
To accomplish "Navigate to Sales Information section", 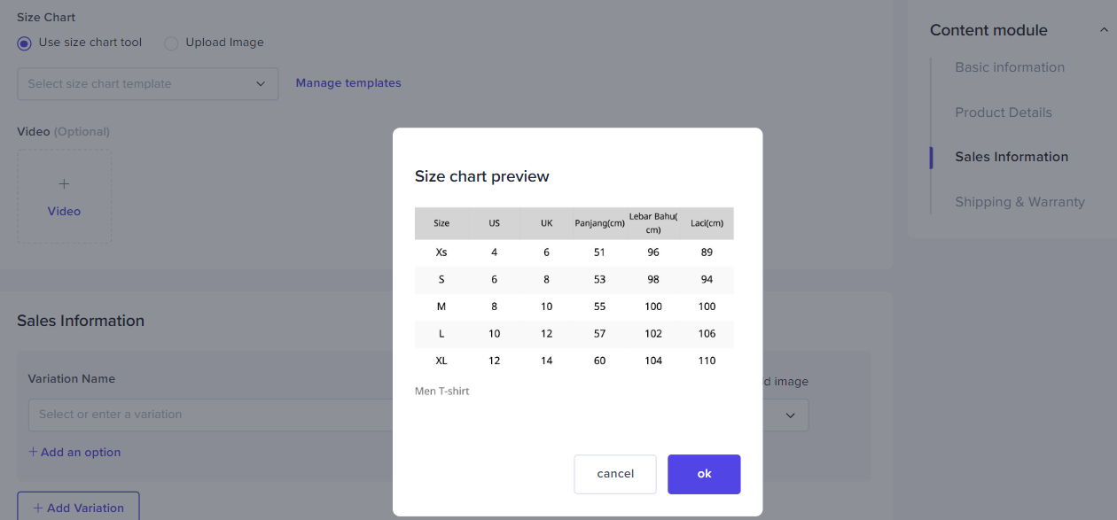I will [x=1012, y=157].
